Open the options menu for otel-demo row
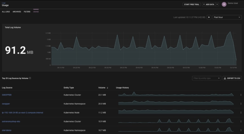The height and width of the screenshot is (134, 244). 241,130
